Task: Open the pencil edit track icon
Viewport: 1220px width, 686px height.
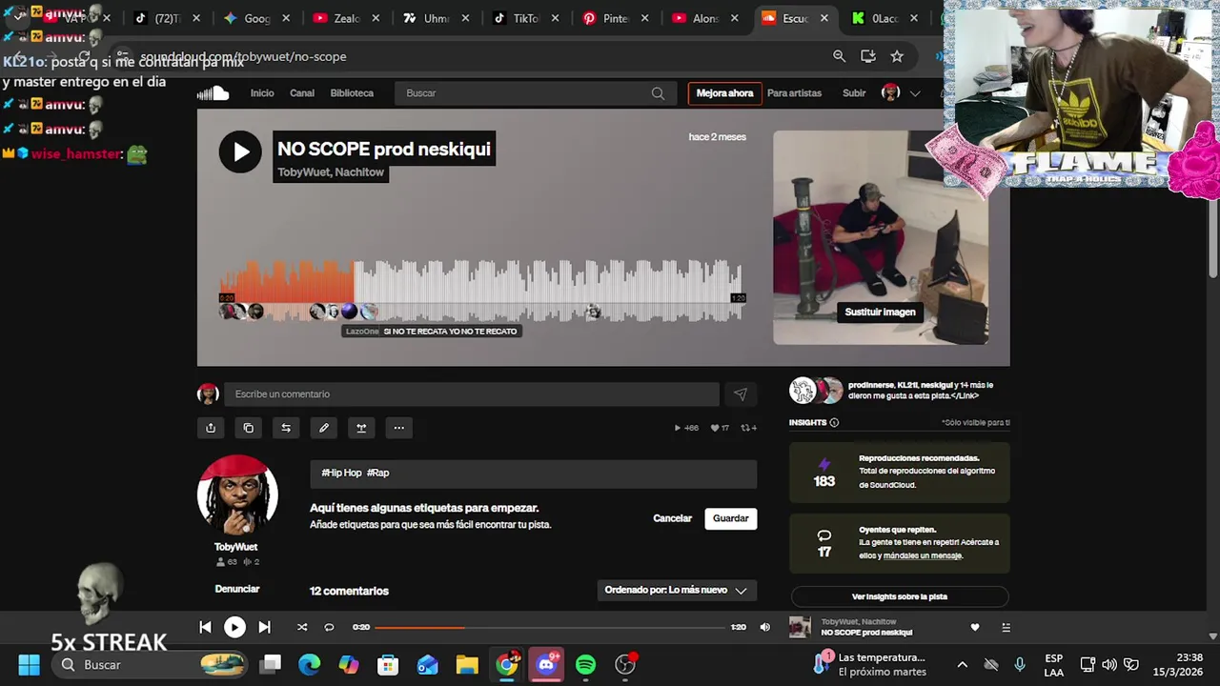Action: tap(324, 428)
